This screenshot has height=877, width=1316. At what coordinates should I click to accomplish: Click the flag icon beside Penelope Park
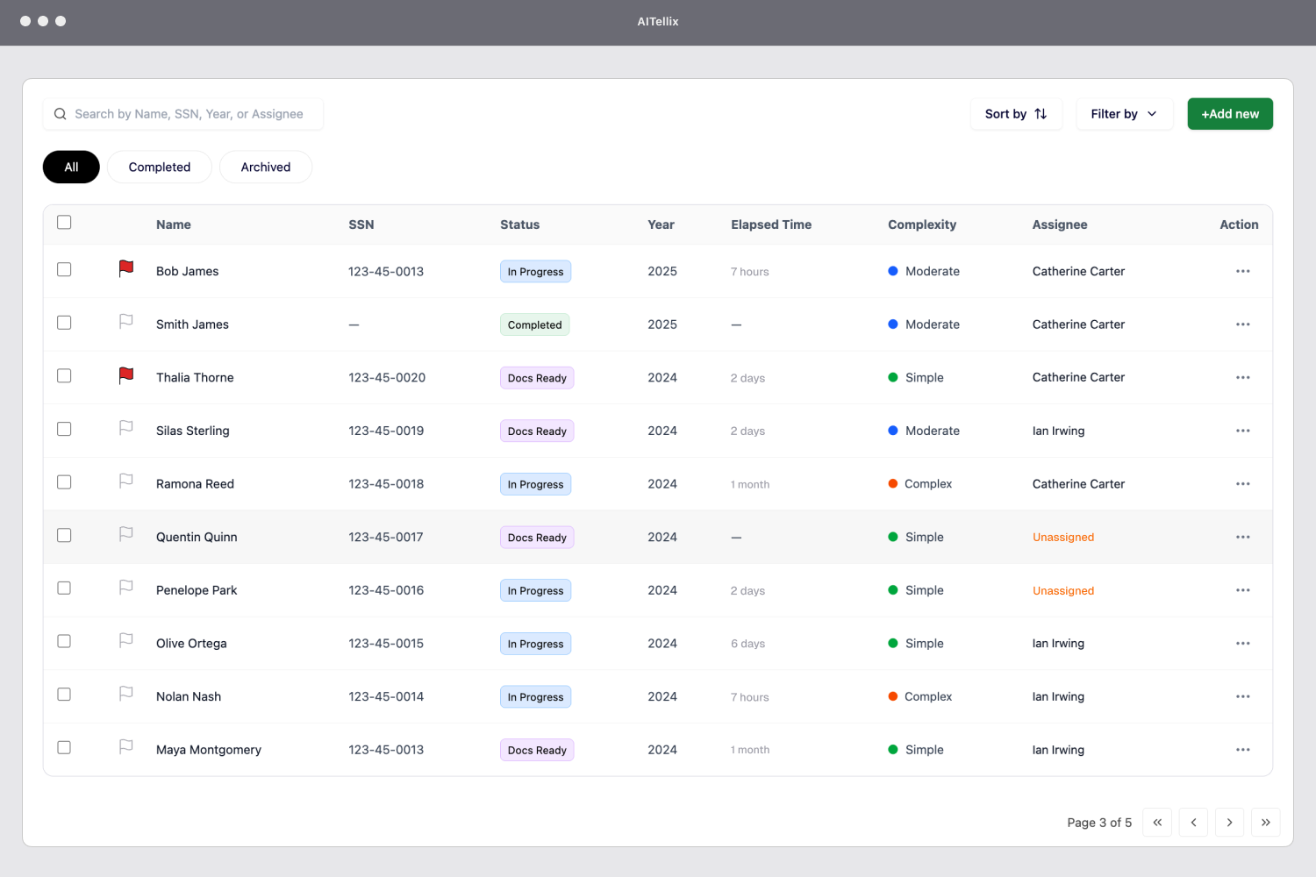pos(125,588)
